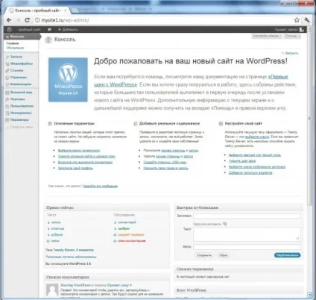The image size is (316, 300).
Task: Click the browser back arrow
Action: tap(9, 20)
